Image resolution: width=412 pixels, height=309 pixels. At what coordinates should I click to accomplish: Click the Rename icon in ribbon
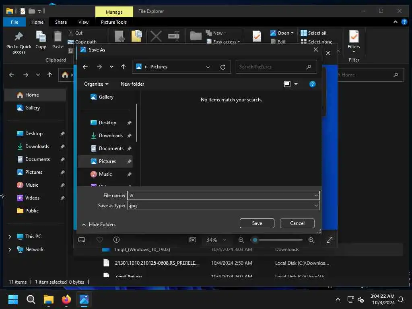[x=174, y=36]
